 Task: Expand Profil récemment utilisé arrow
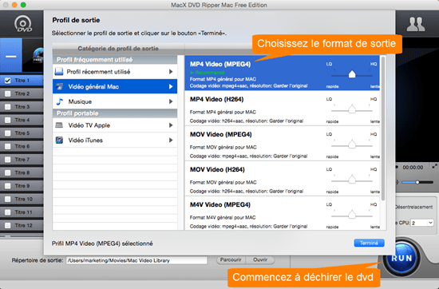coord(171,72)
